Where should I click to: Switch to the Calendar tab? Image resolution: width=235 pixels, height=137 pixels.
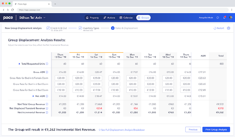[x=127, y=17]
